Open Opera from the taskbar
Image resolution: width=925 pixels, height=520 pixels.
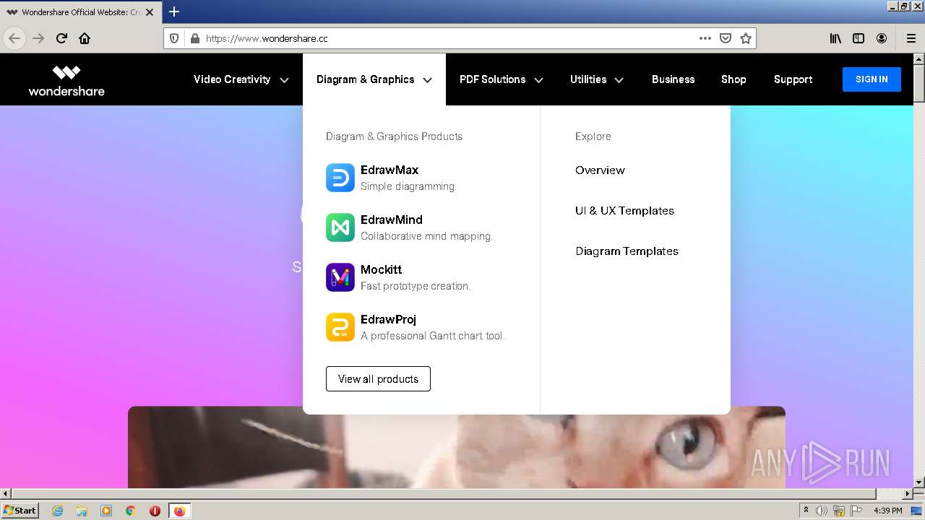[155, 511]
